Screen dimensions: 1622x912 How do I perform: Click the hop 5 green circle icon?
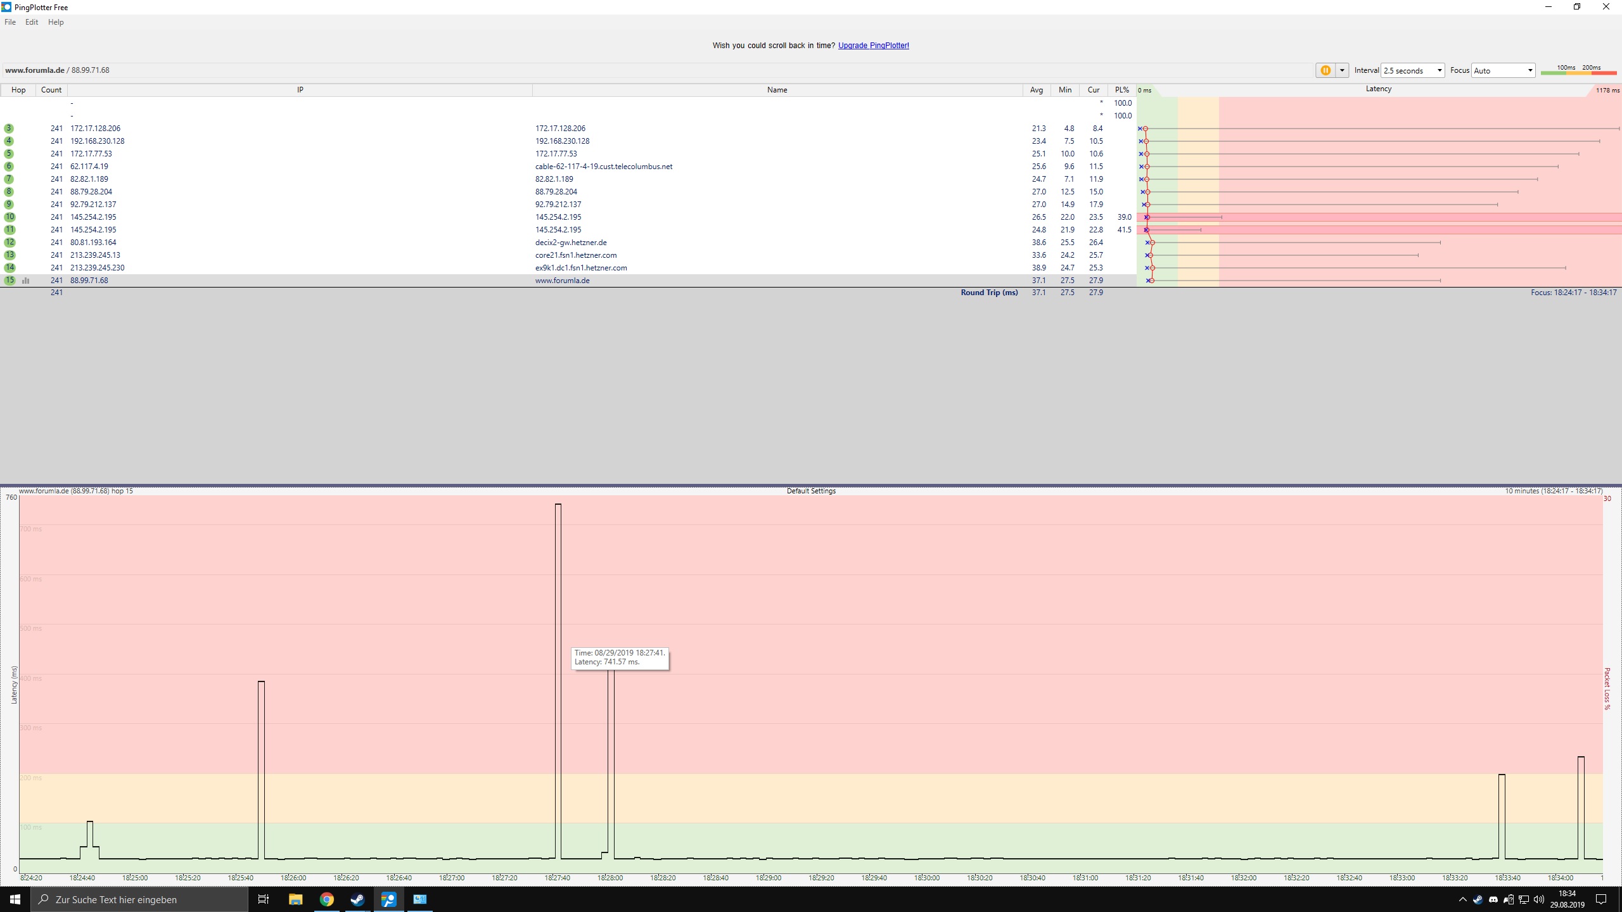pyautogui.click(x=9, y=154)
